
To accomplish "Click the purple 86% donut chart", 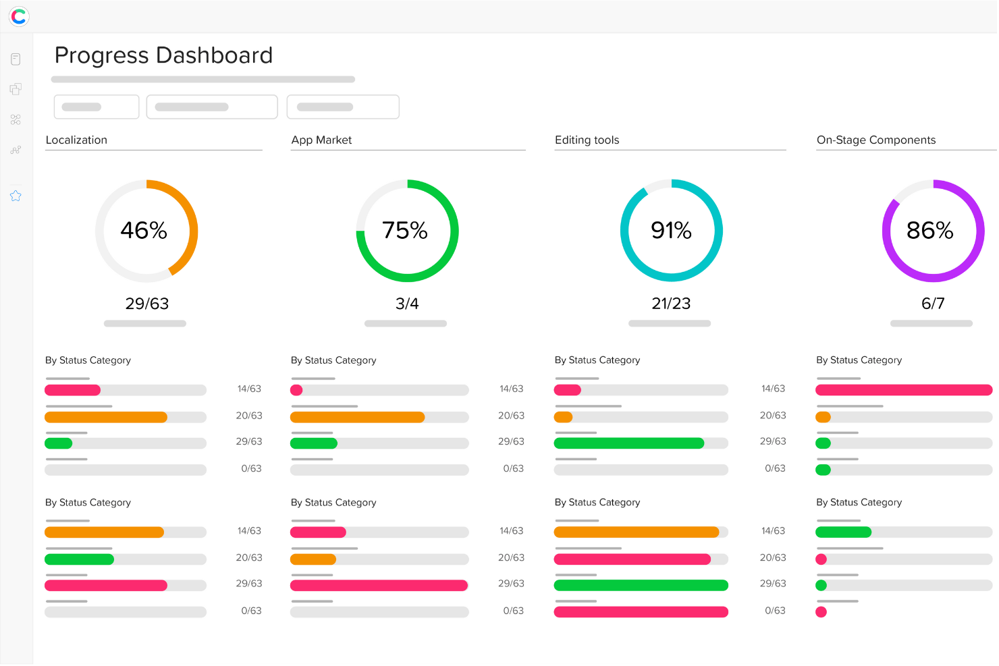I will click(x=933, y=231).
